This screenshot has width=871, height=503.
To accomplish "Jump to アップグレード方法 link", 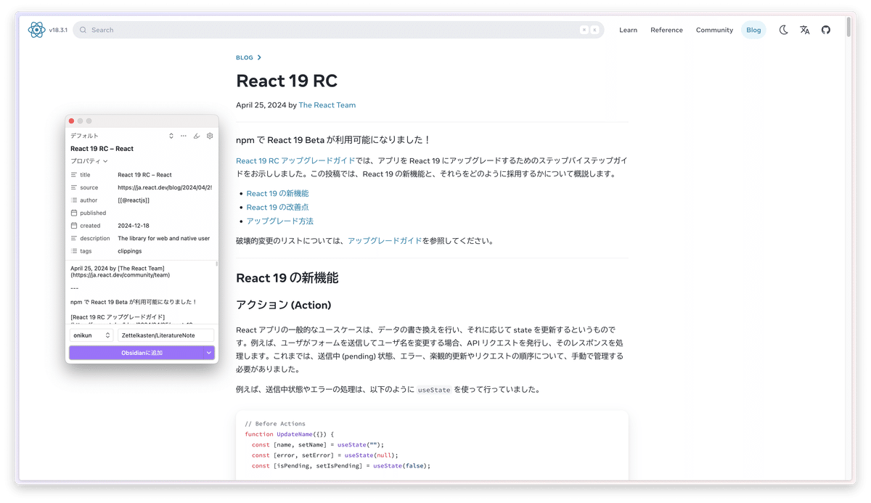I will click(279, 221).
